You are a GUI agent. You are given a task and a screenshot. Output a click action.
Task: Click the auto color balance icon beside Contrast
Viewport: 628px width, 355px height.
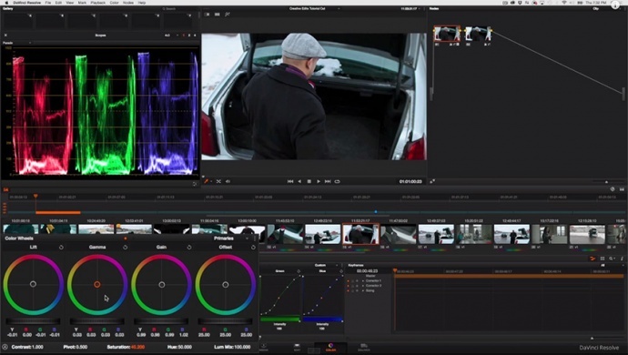(5, 347)
